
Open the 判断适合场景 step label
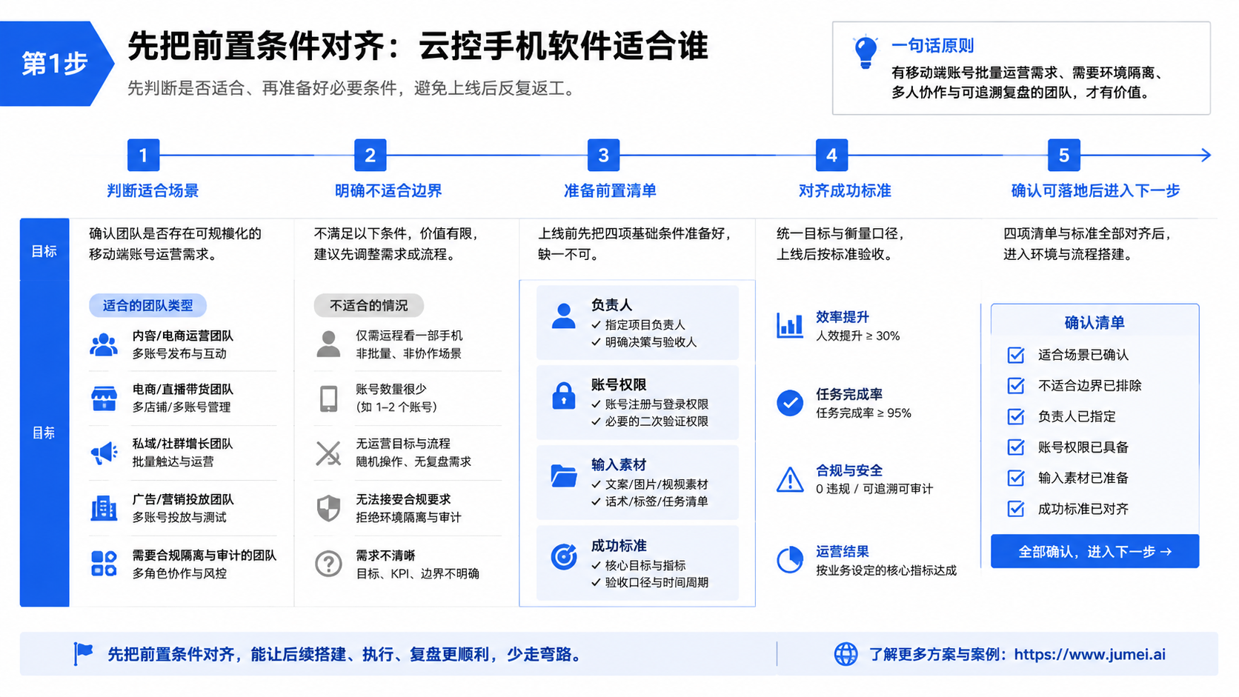tap(153, 191)
